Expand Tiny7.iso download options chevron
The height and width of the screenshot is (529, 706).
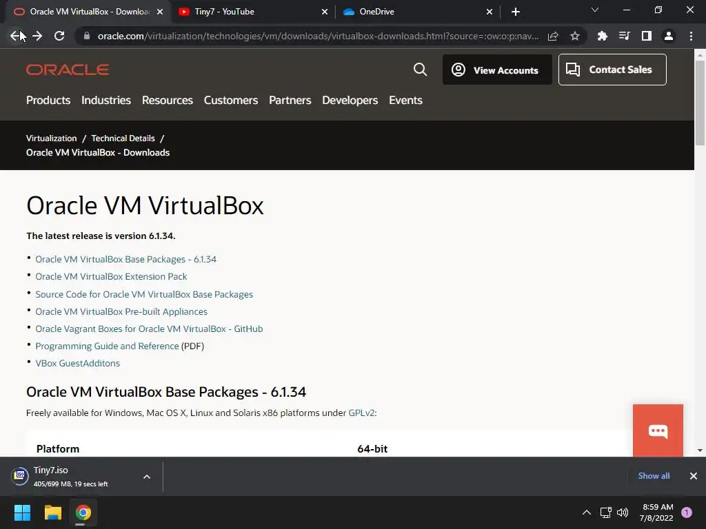[x=147, y=477]
